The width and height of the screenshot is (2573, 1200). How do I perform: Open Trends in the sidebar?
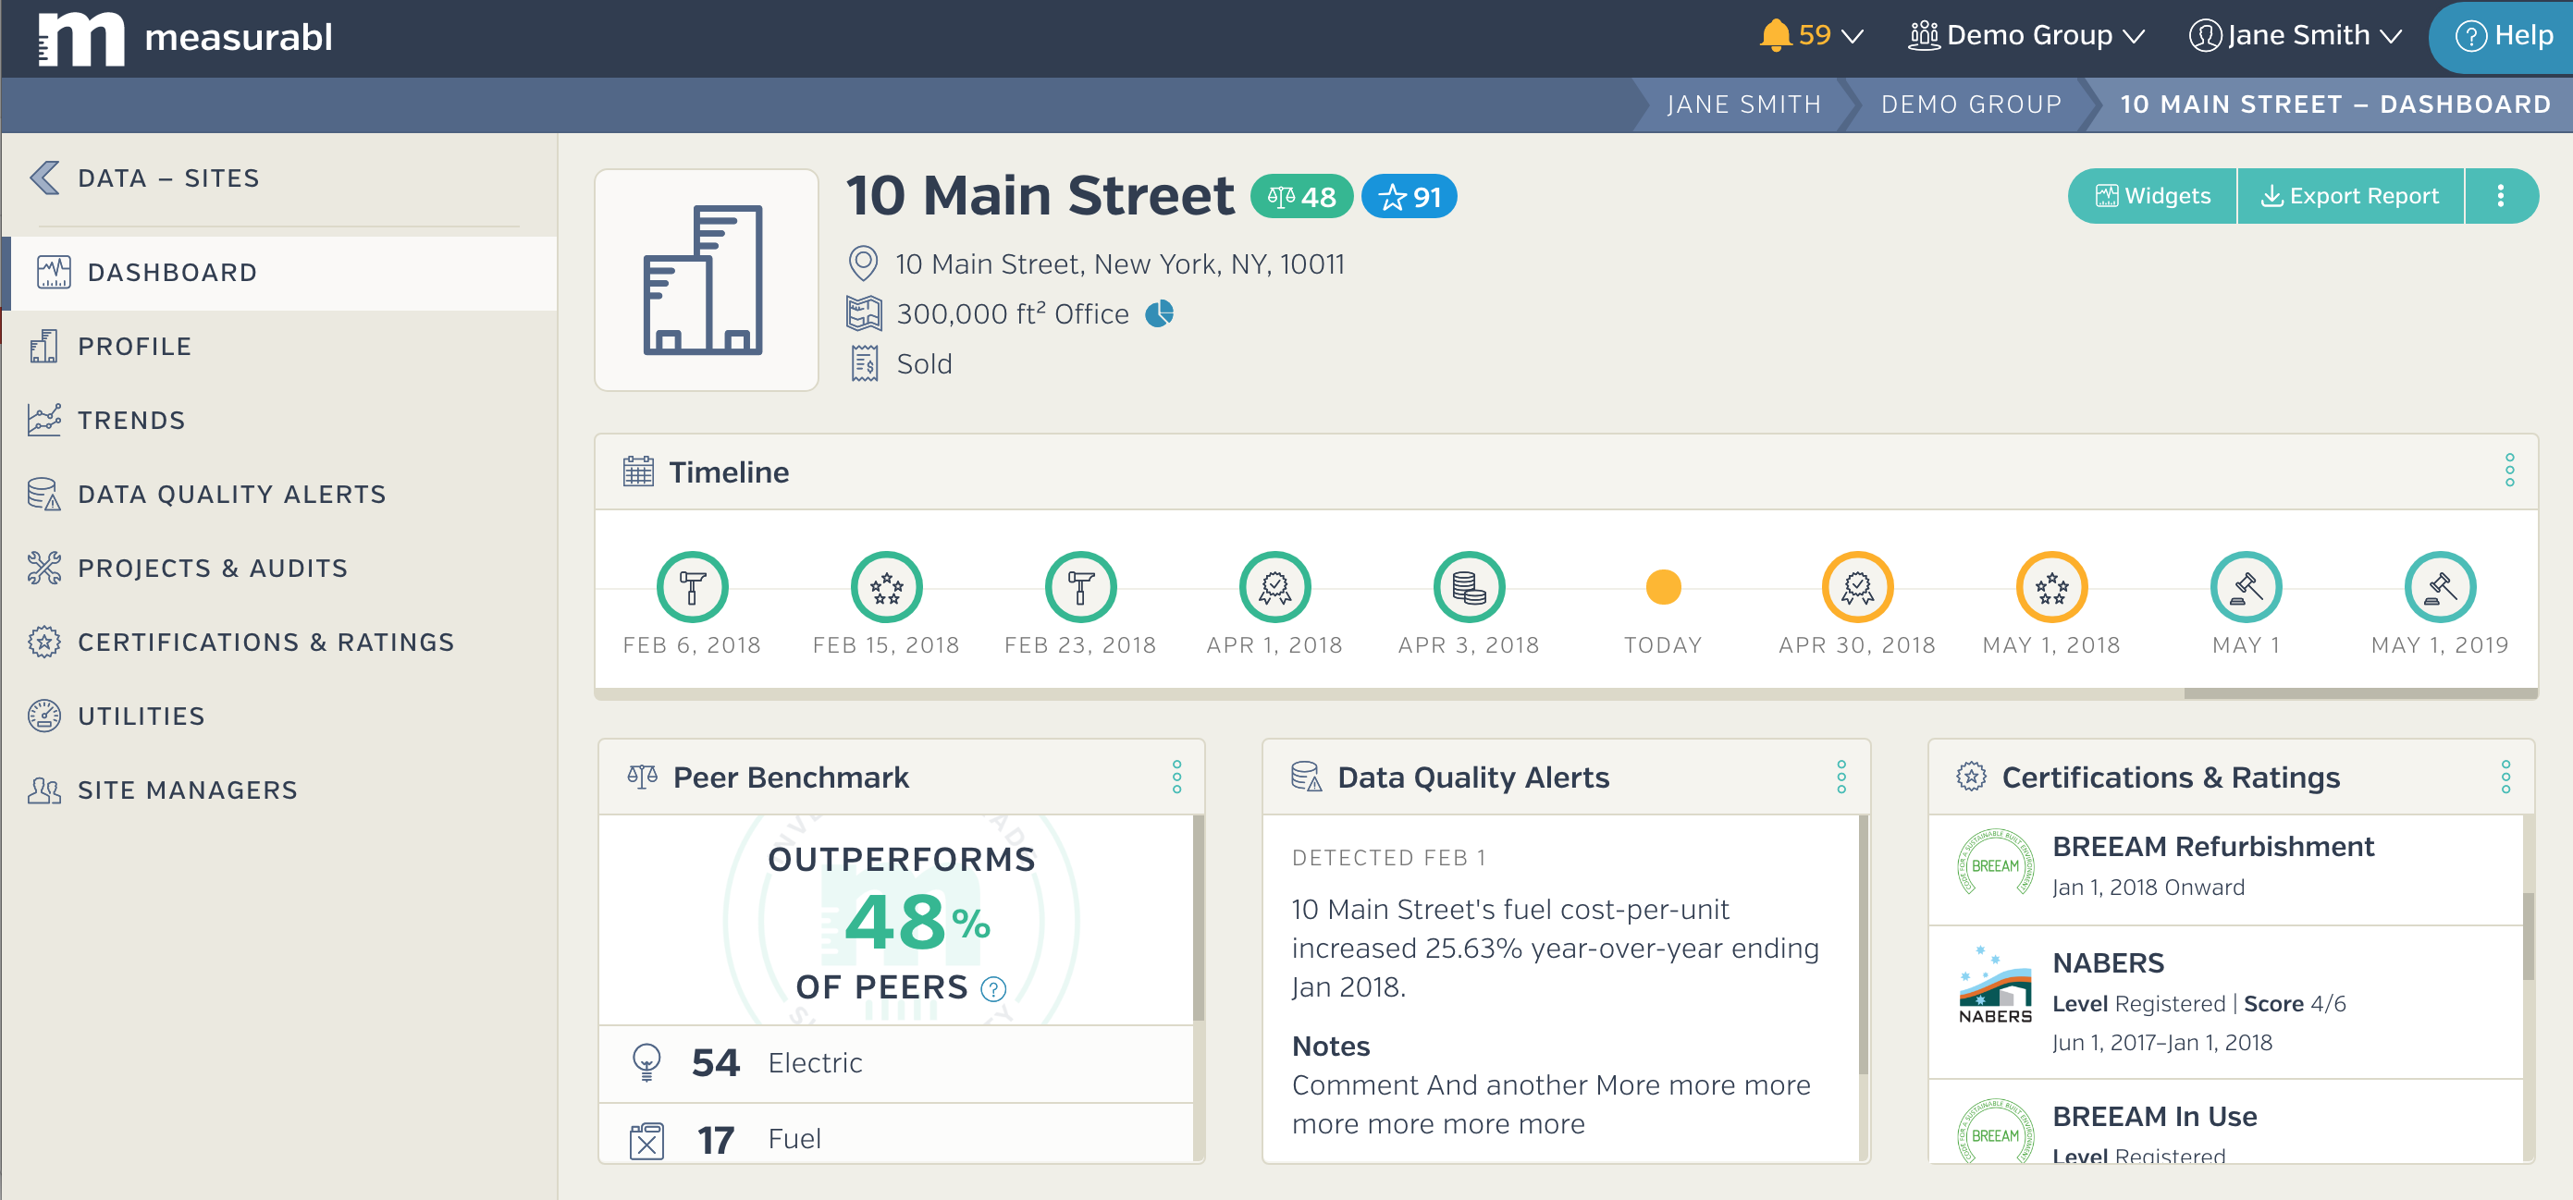pyautogui.click(x=130, y=421)
